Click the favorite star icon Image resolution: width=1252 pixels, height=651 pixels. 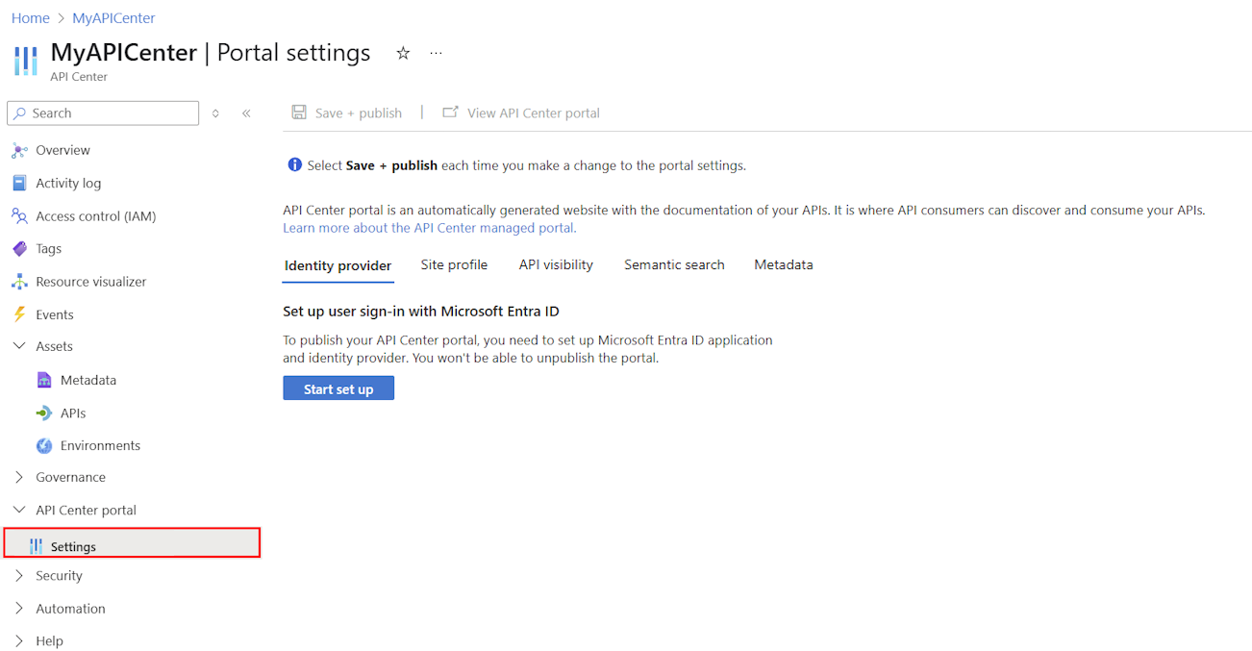point(403,54)
